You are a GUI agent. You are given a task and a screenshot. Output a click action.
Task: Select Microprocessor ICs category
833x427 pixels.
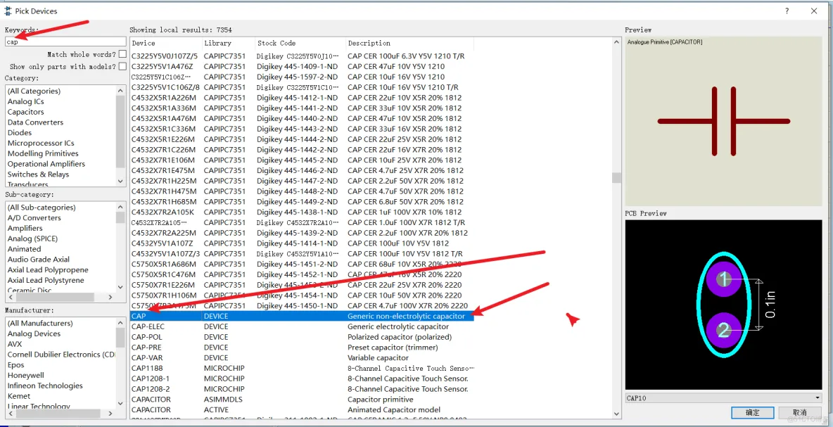(x=41, y=143)
